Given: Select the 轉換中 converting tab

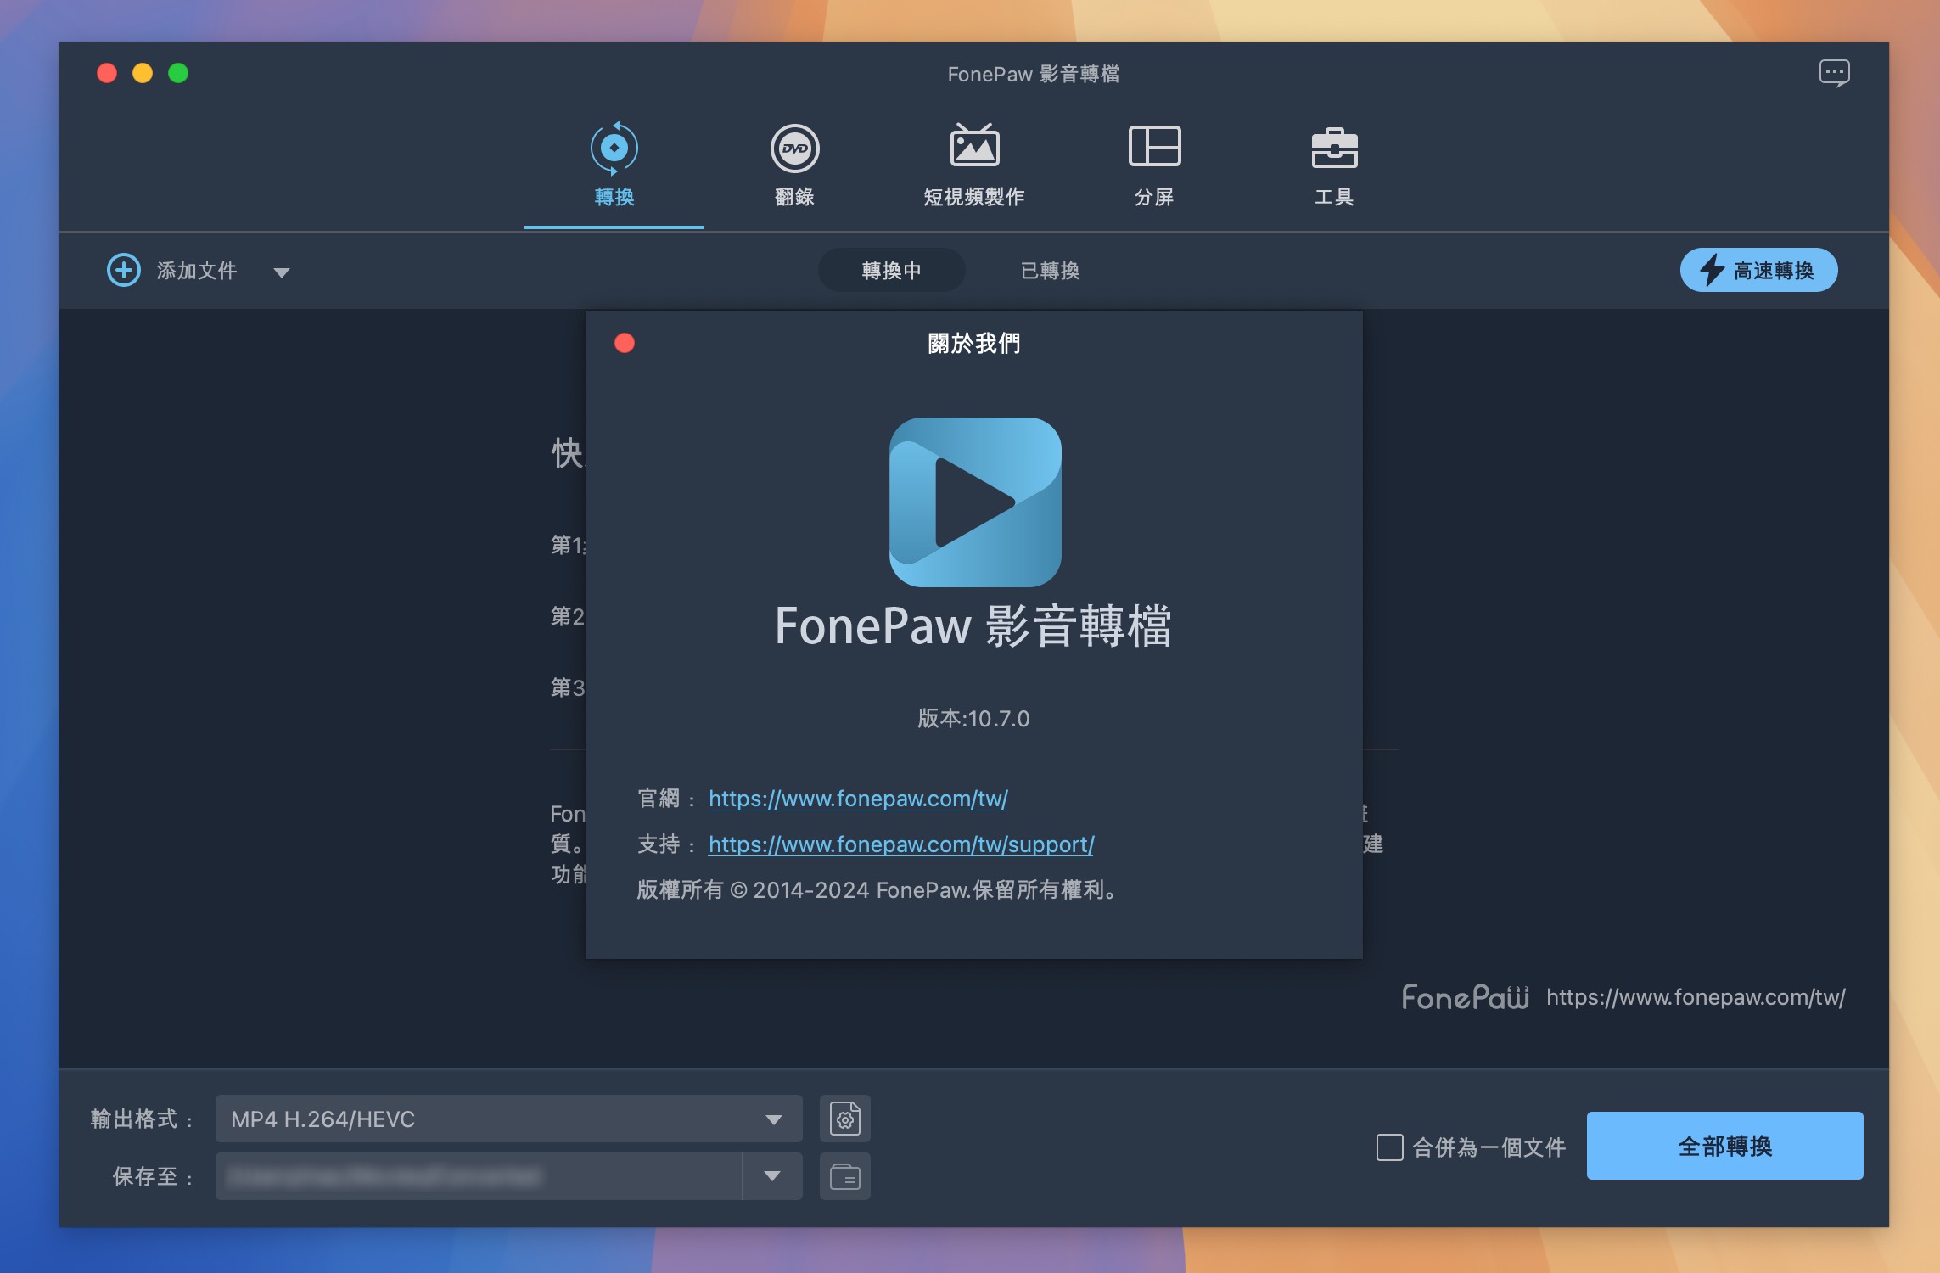Looking at the screenshot, I should pos(891,270).
